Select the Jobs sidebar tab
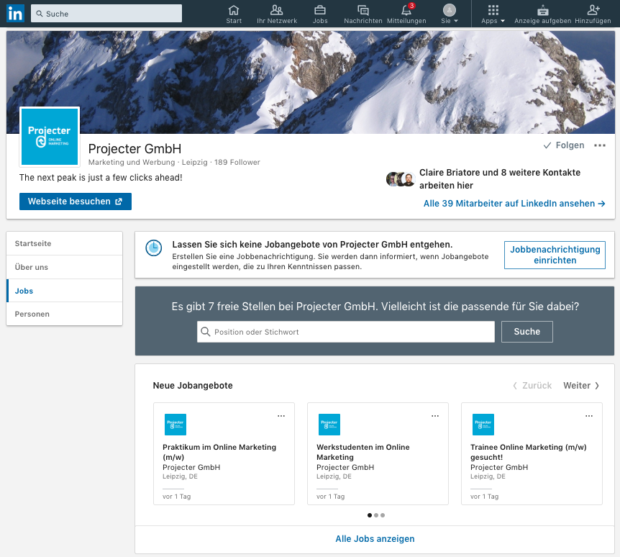The image size is (620, 557). [65, 291]
